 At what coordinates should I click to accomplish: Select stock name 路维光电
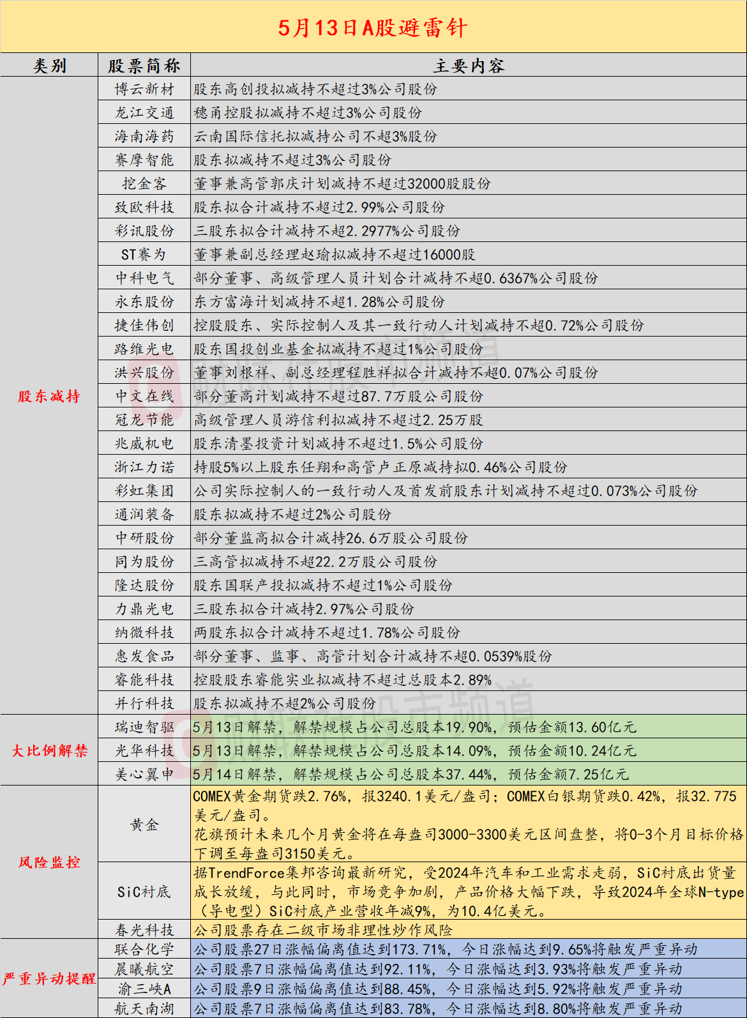(144, 349)
